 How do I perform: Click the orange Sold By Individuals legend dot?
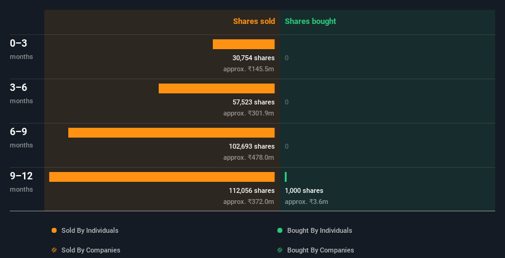click(x=54, y=231)
